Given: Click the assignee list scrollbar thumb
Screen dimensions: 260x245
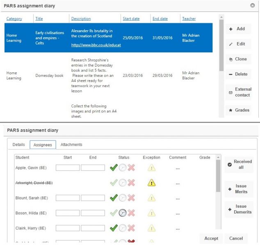Looking at the screenshot, I should click(x=218, y=176).
